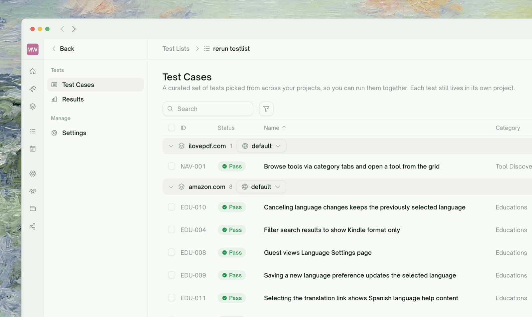
Task: Select the EDU-008 row checkbox
Action: 172,252
